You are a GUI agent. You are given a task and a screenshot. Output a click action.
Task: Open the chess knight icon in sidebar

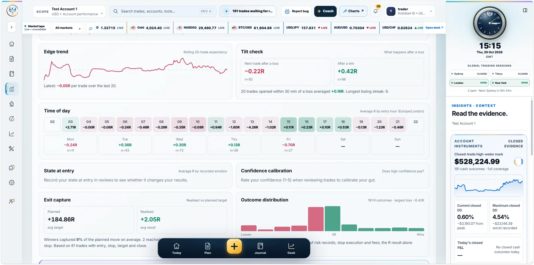click(x=12, y=104)
